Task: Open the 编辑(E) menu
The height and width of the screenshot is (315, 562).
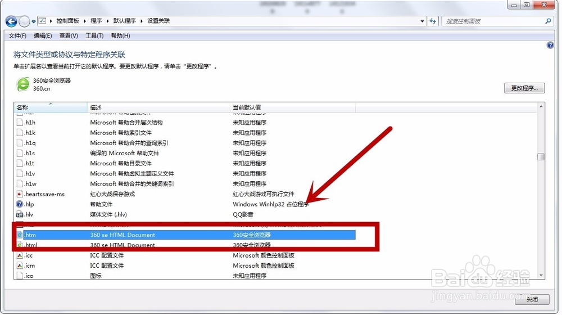Action: click(43, 35)
